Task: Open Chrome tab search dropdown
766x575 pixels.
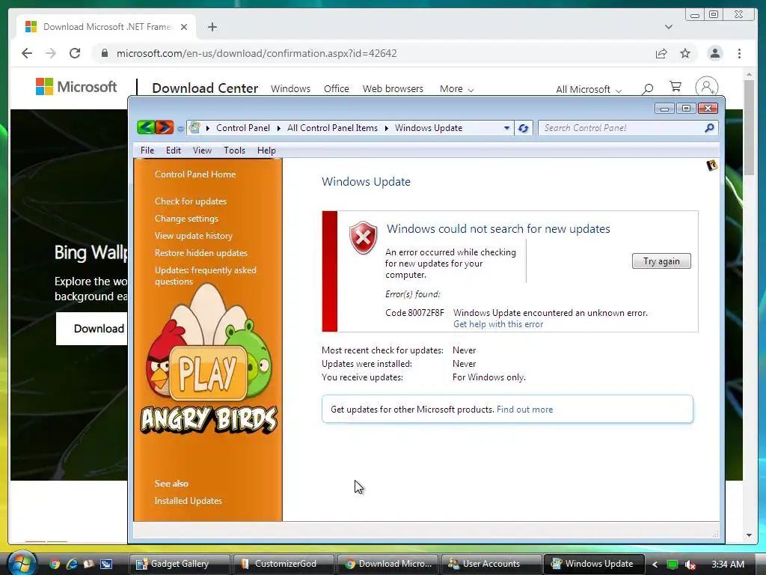Action: pos(669,27)
